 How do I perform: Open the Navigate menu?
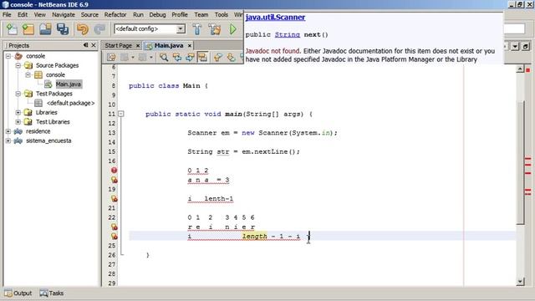click(64, 15)
